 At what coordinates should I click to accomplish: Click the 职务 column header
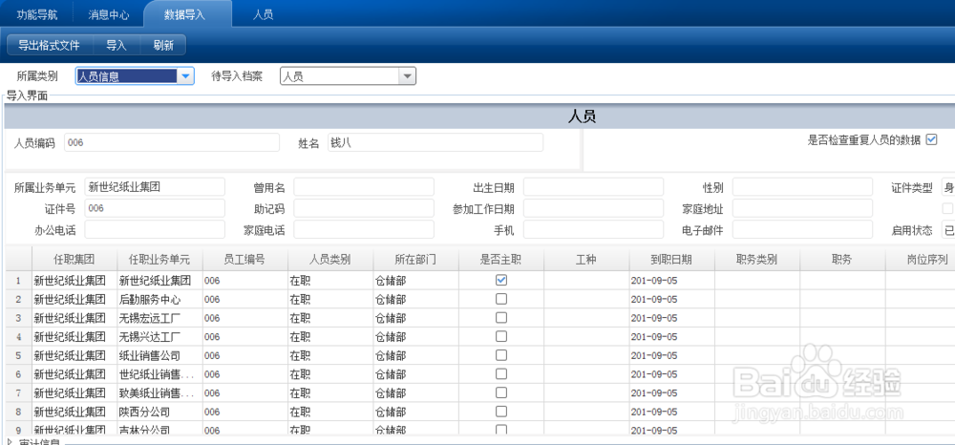(841, 260)
